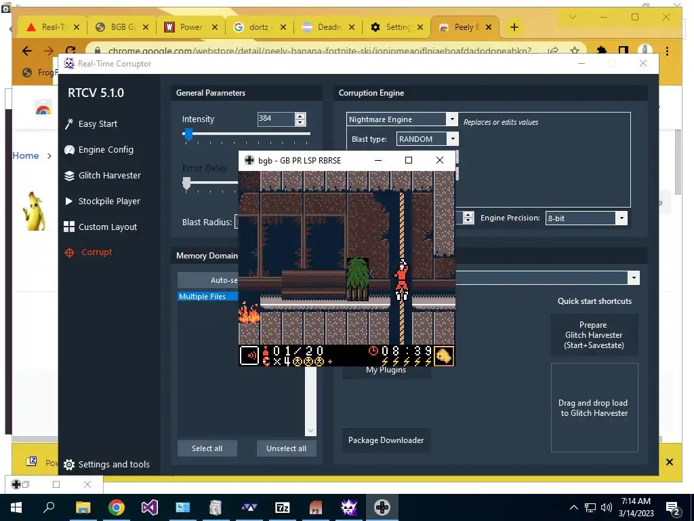Screen dimensions: 694x521
Task: Click the Drag and drop load area
Action: click(x=594, y=408)
